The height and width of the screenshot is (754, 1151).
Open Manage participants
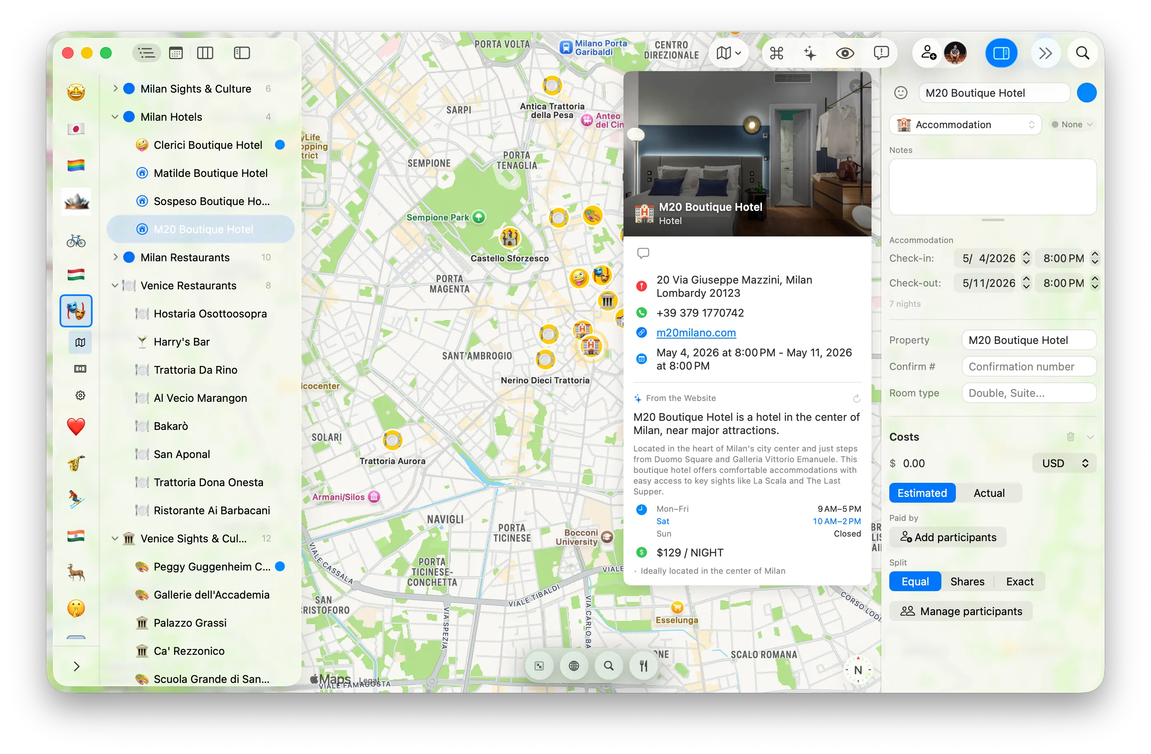pos(960,612)
